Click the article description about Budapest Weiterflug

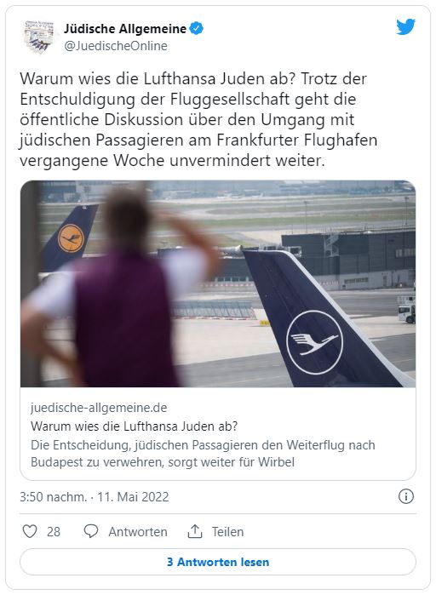(203, 454)
